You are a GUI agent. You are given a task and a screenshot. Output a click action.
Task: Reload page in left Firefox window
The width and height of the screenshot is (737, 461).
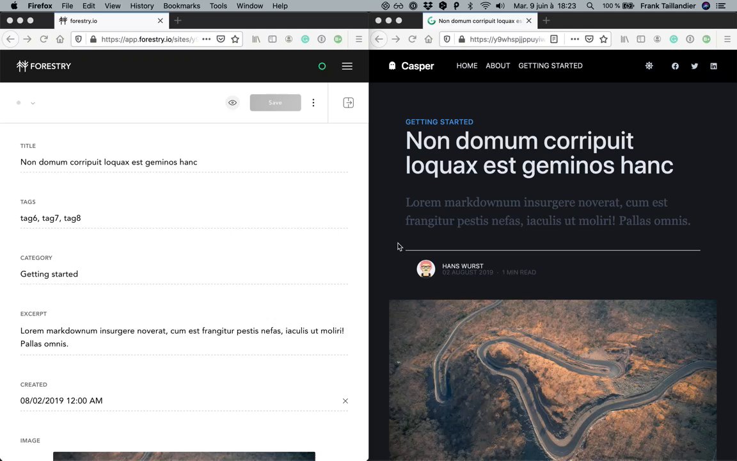(x=44, y=39)
